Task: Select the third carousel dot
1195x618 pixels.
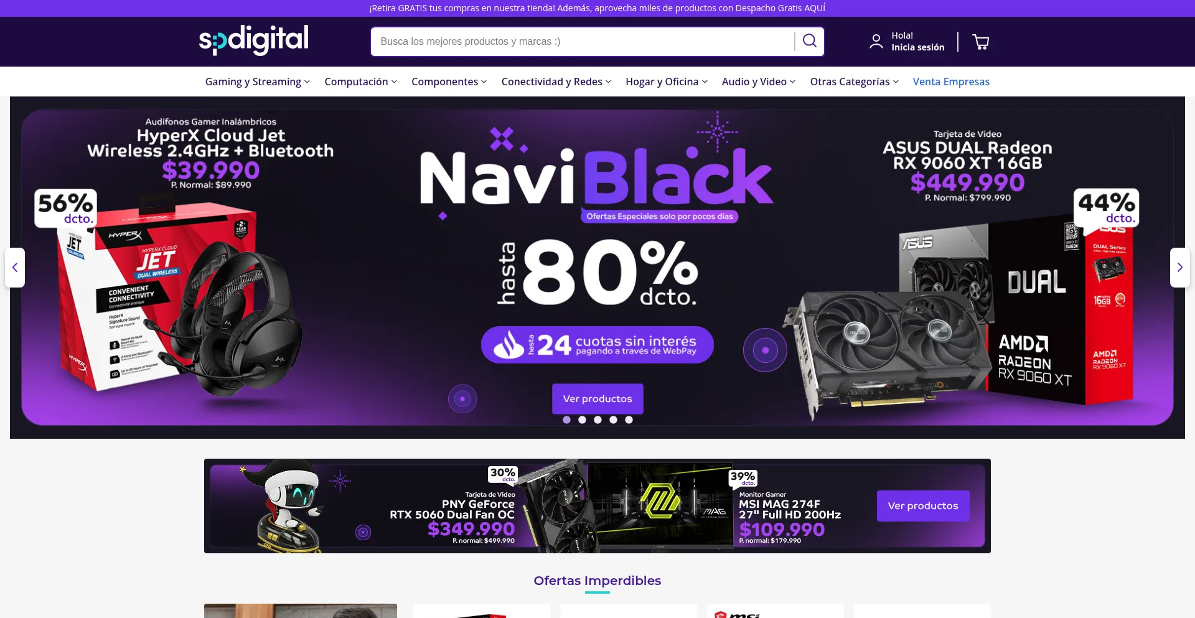Action: click(x=597, y=420)
